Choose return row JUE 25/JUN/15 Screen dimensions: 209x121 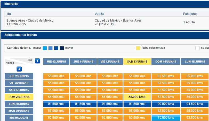(19, 76)
